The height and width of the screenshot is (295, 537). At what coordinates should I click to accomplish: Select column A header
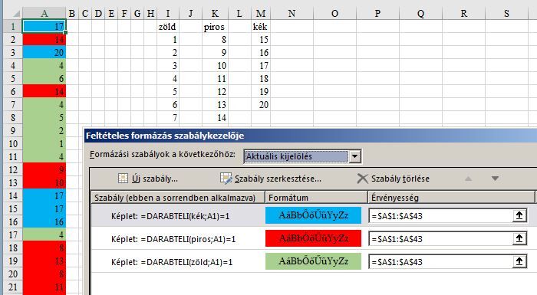[x=44, y=13]
